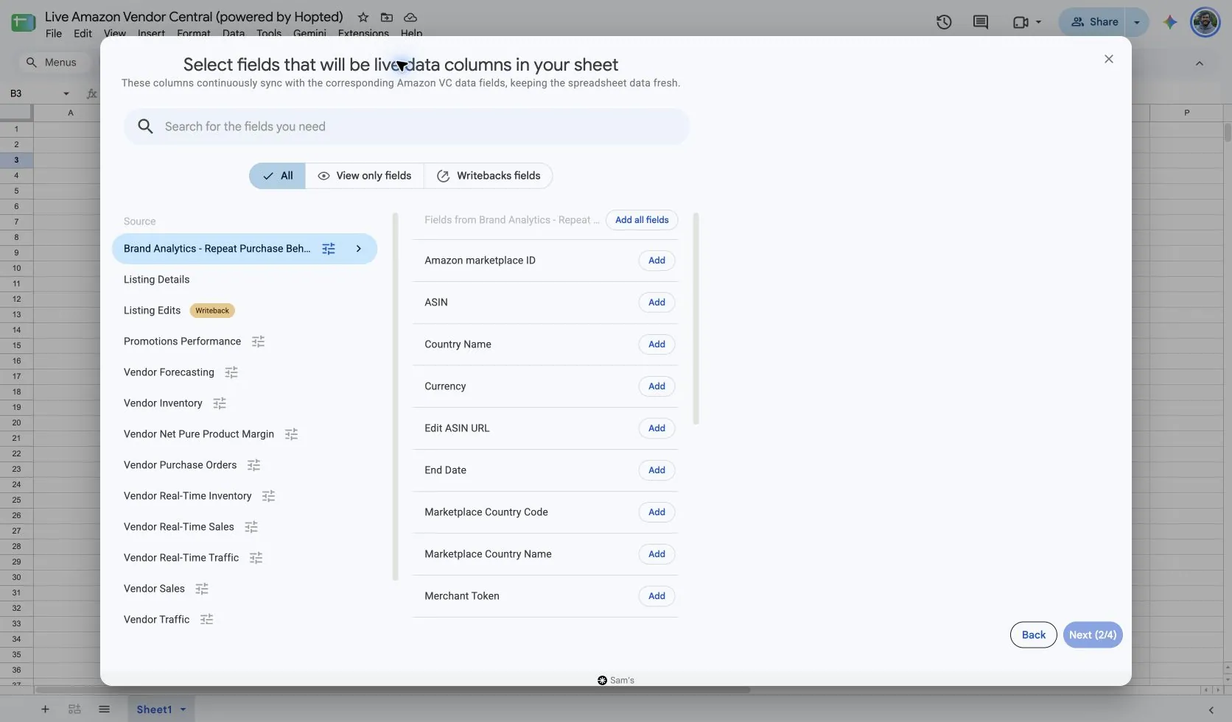Add a new sheet with plus icon
Image resolution: width=1232 pixels, height=722 pixels.
tap(45, 709)
